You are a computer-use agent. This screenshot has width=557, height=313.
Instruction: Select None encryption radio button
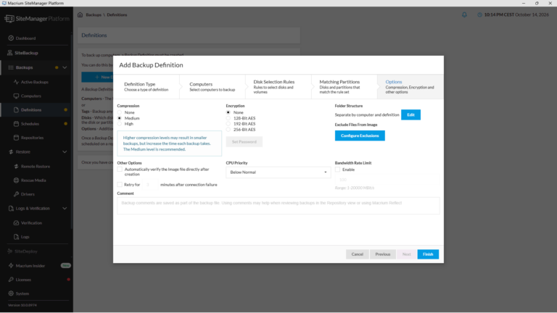[228, 112]
